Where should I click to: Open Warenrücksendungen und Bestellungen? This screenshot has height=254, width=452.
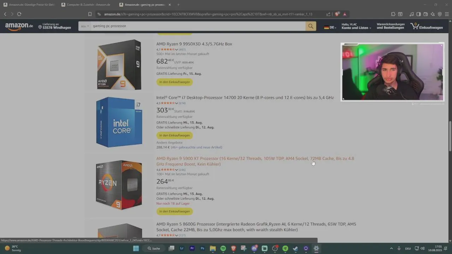[x=391, y=26]
